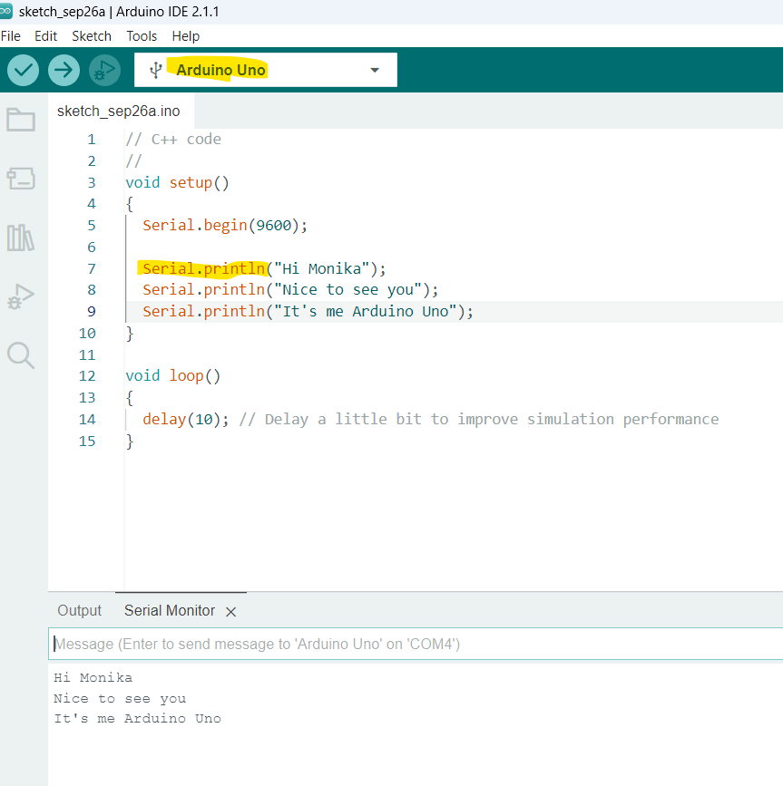Screen dimensions: 783x786
Task: Start debugging with the toolbar debug button
Action: 104,70
